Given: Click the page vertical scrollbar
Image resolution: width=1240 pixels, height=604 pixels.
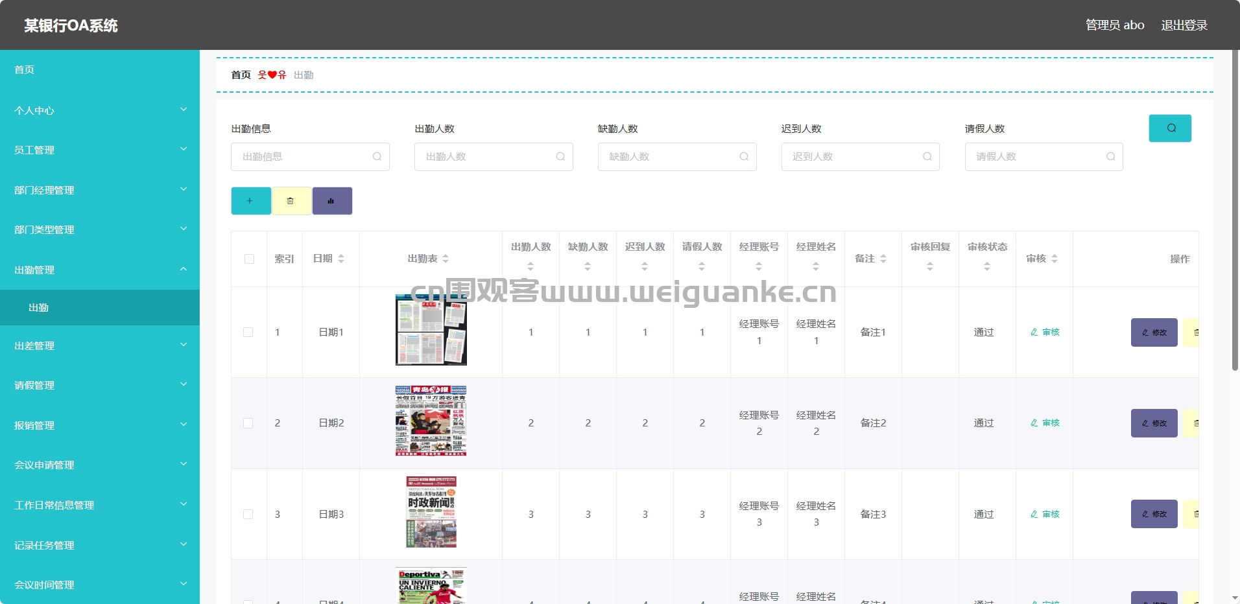Looking at the screenshot, I should tap(1235, 211).
